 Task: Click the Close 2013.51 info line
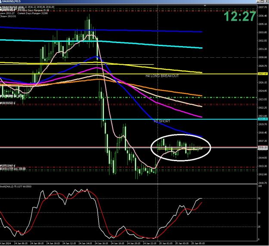pyautogui.click(x=8, y=16)
